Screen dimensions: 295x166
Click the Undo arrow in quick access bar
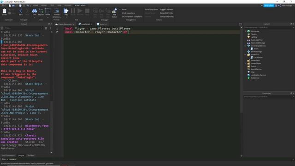pyautogui.click(x=28, y=6)
